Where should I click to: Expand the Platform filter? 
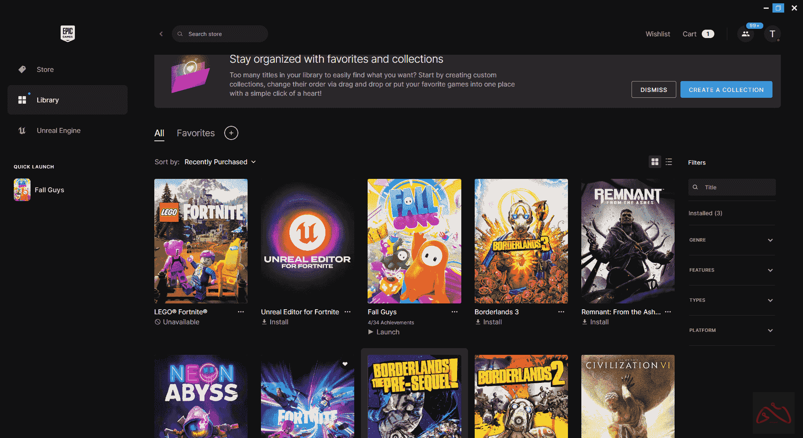click(731, 330)
